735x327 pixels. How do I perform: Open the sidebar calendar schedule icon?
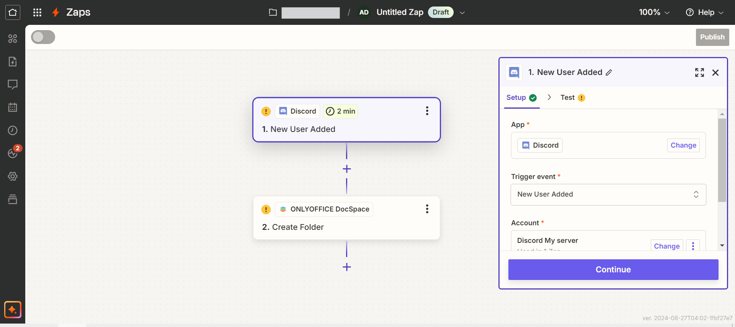pos(13,107)
